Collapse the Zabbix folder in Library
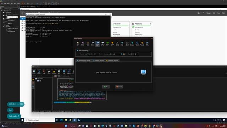 pyautogui.click(x=3, y=19)
